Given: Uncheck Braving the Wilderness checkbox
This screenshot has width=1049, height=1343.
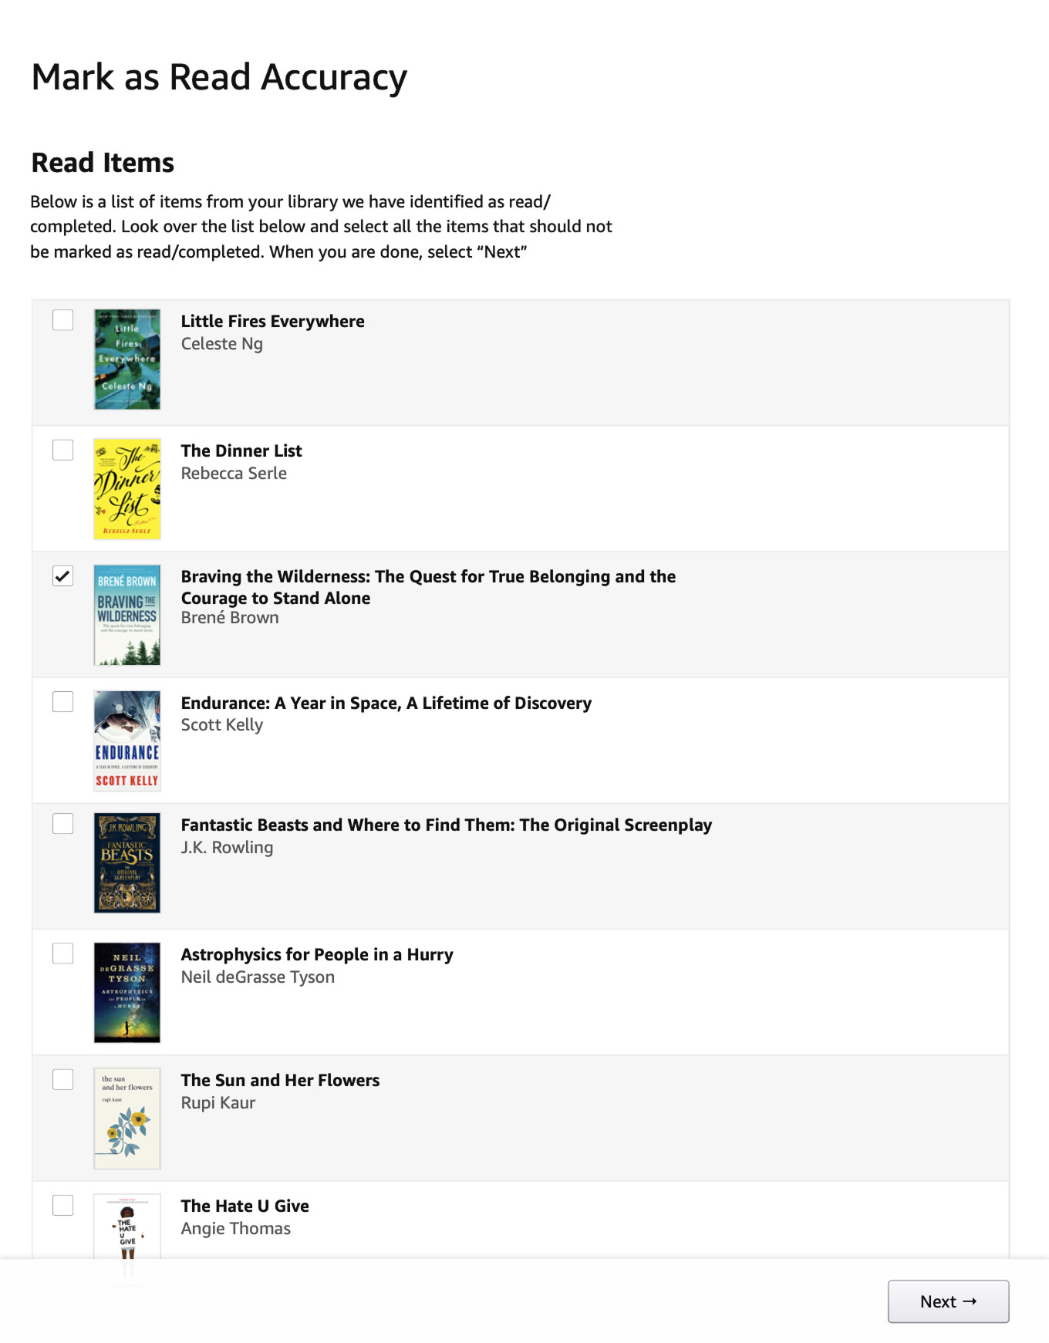Looking at the screenshot, I should tap(62, 575).
